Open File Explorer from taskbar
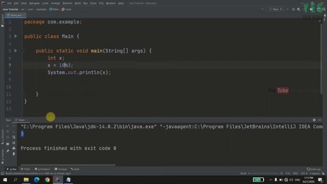The width and height of the screenshot is (327, 184). coord(26,179)
